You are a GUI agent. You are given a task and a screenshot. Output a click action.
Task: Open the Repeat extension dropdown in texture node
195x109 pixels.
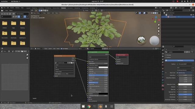pos(65,69)
